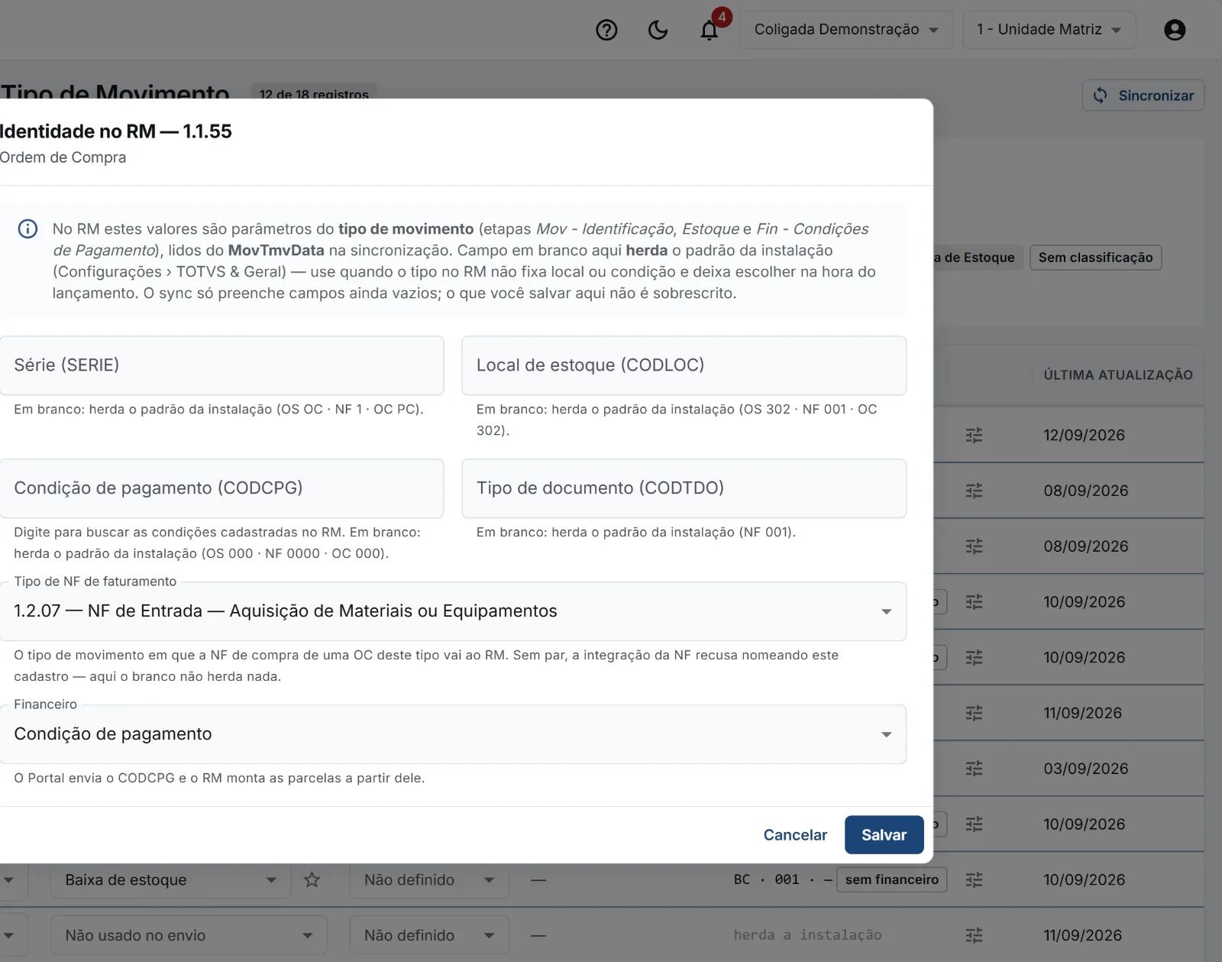Image resolution: width=1222 pixels, height=962 pixels.
Task: Select the Sem classificação filter chip
Action: click(x=1095, y=258)
